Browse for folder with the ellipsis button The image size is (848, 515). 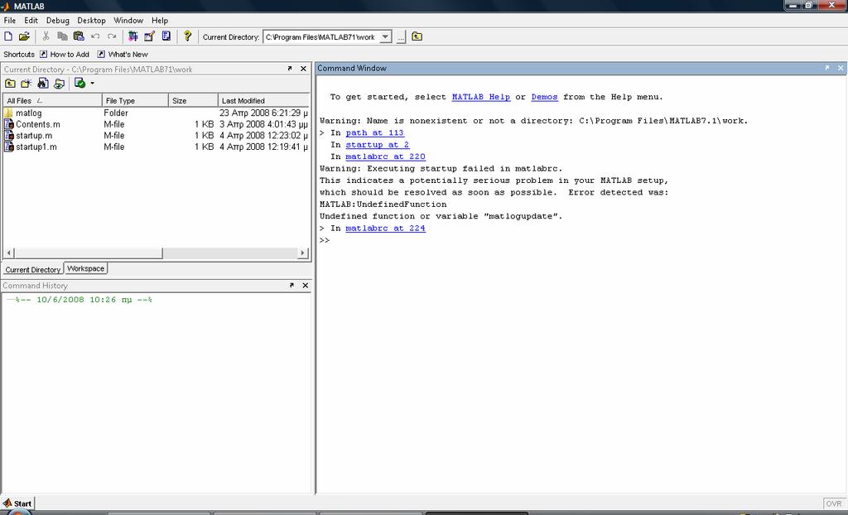(401, 37)
